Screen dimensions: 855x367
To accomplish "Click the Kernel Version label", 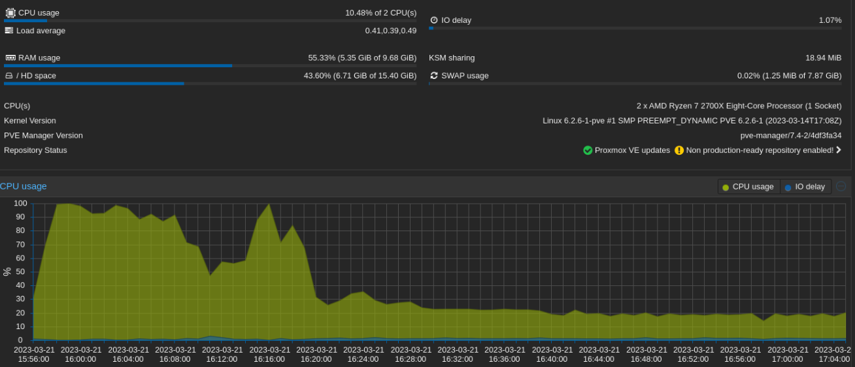I will [30, 121].
